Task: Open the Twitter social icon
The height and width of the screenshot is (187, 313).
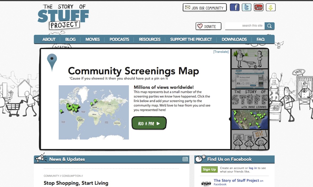Action: click(x=247, y=7)
